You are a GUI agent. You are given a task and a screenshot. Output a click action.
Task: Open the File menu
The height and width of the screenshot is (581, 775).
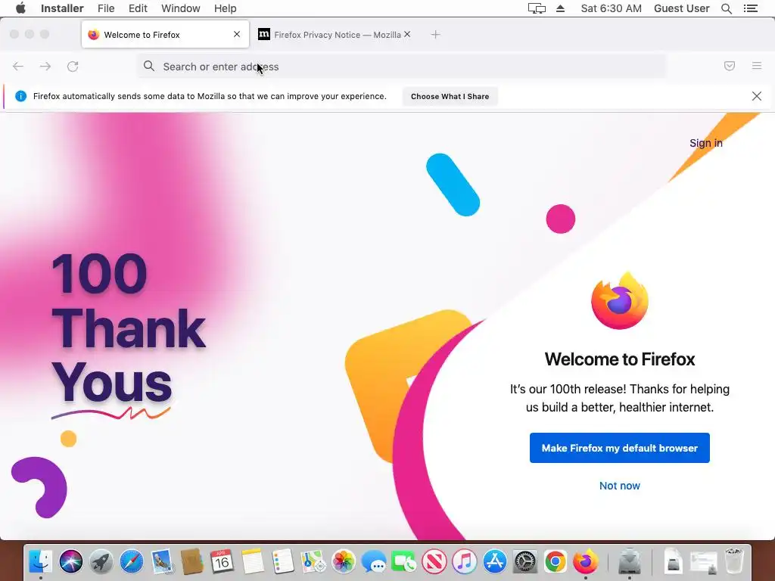coord(106,8)
